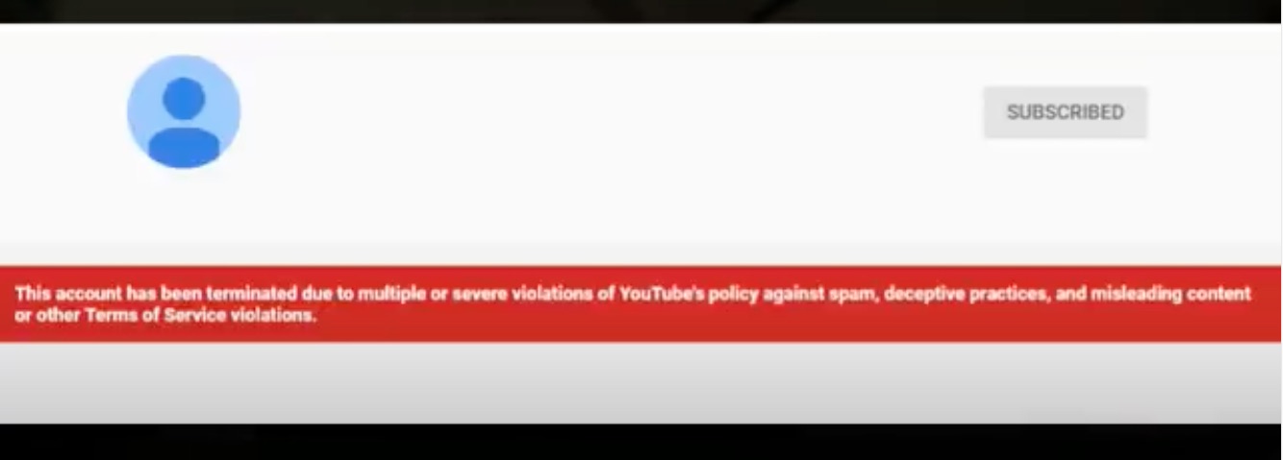1283x460 pixels.
Task: Click the red account terminated banner
Action: pos(641,303)
